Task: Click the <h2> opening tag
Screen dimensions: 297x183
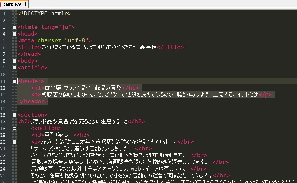Action: coord(24,121)
